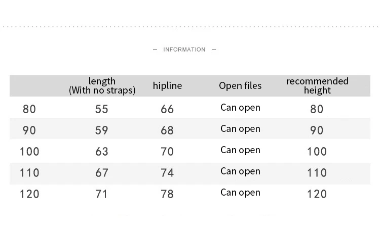The height and width of the screenshot is (231, 380).
Task: Click 'Can open' in the 90 row
Action: pyautogui.click(x=240, y=129)
